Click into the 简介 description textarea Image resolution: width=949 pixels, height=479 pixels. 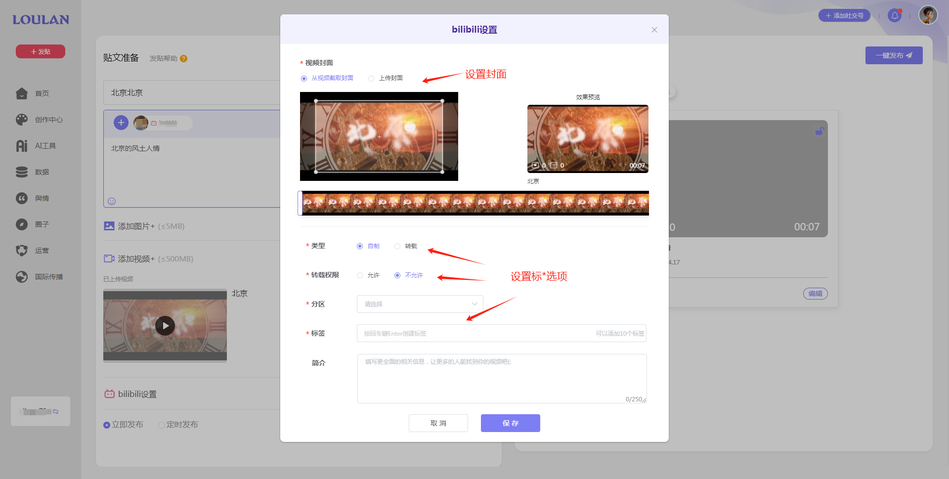pyautogui.click(x=502, y=379)
